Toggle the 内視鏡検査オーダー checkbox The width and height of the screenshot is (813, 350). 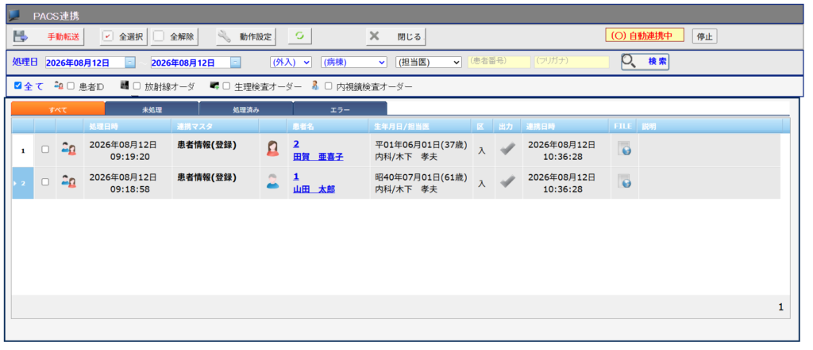tap(328, 86)
